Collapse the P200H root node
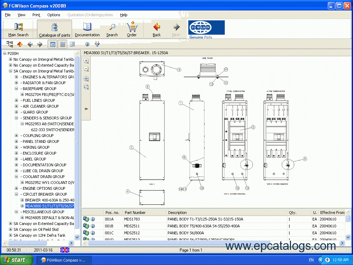The image size is (353, 265). coord(4,53)
